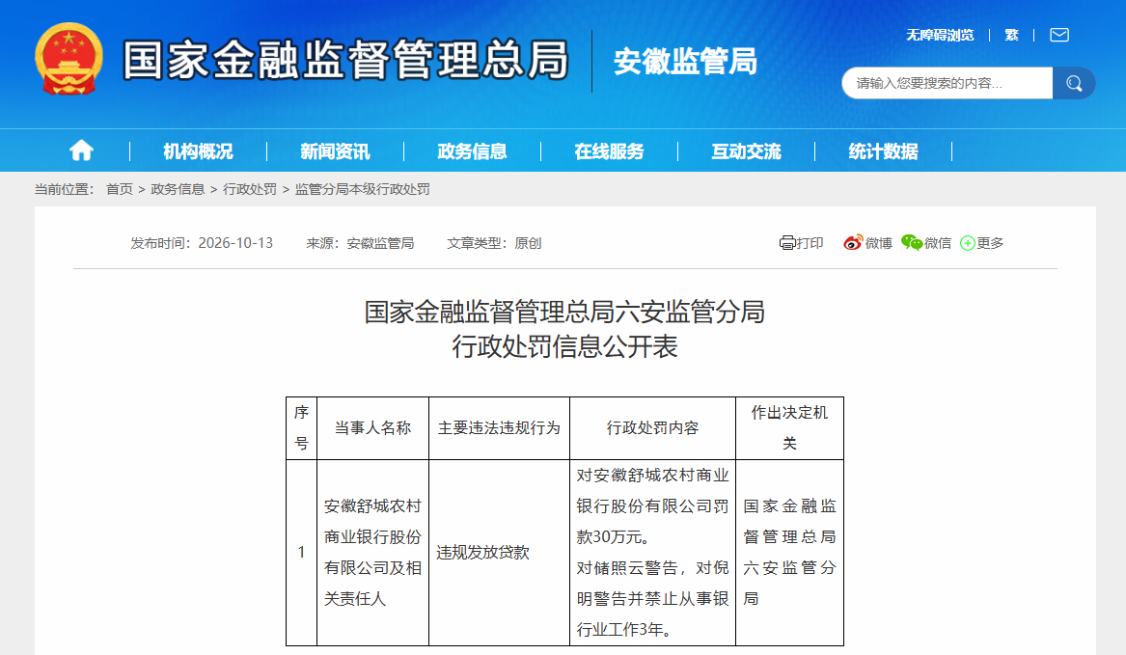
Task: Print the page via 打印 icon
Action: point(802,243)
